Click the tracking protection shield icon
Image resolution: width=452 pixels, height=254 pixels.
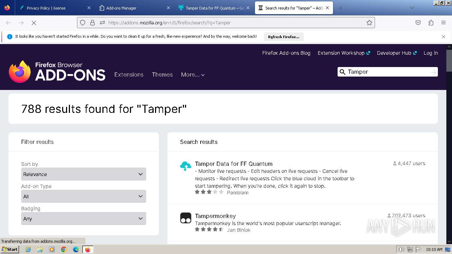click(x=83, y=23)
